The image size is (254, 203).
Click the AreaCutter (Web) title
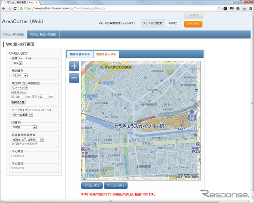23,22
